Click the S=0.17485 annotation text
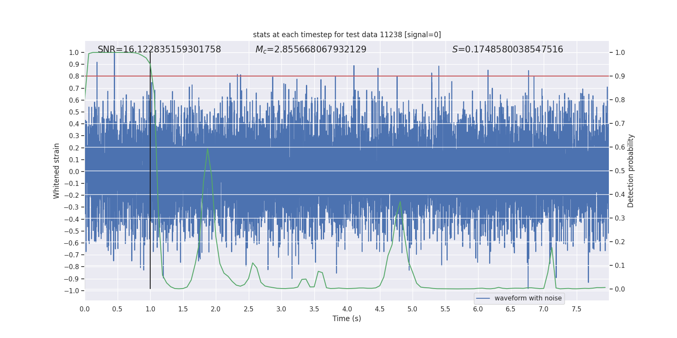677x338 pixels. click(x=508, y=49)
